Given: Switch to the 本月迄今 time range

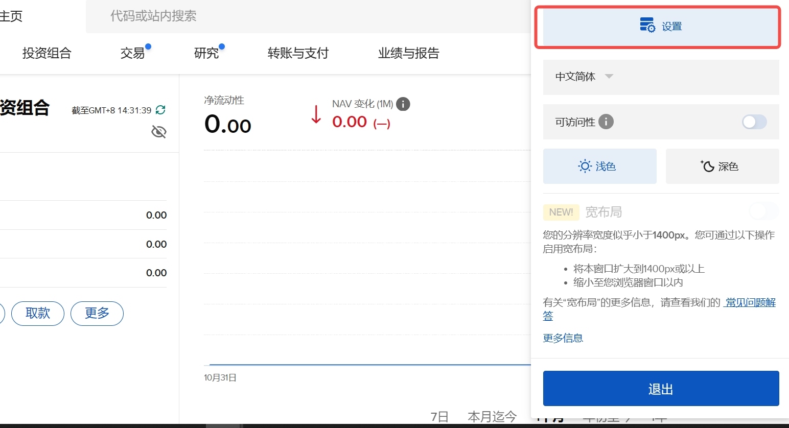Looking at the screenshot, I should tap(492, 416).
